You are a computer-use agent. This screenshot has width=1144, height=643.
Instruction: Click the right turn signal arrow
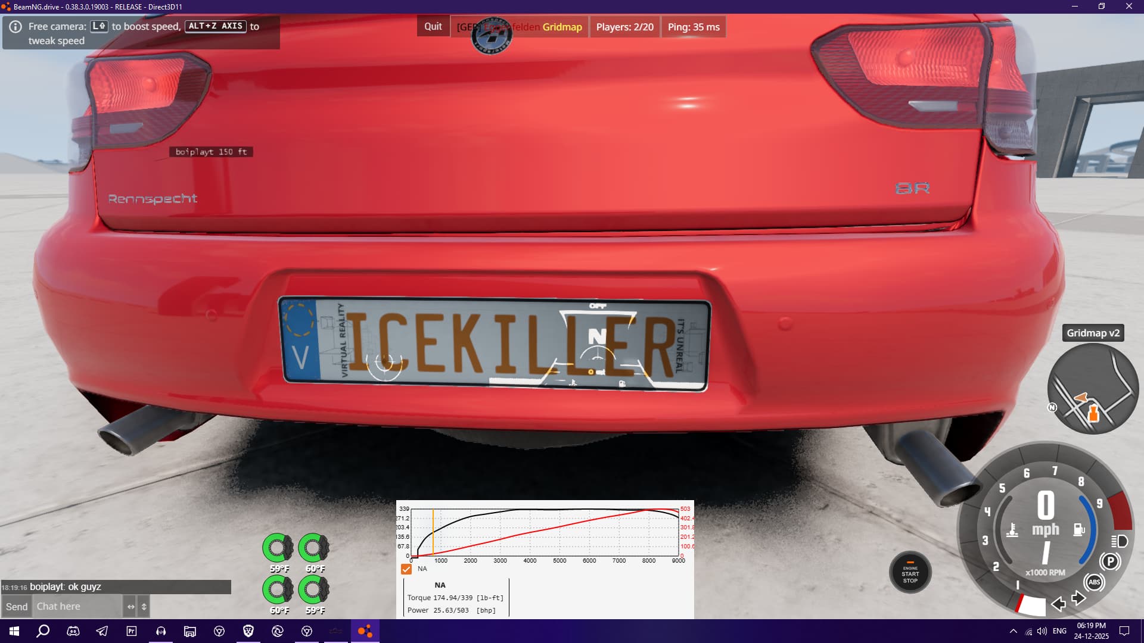pos(1078,598)
